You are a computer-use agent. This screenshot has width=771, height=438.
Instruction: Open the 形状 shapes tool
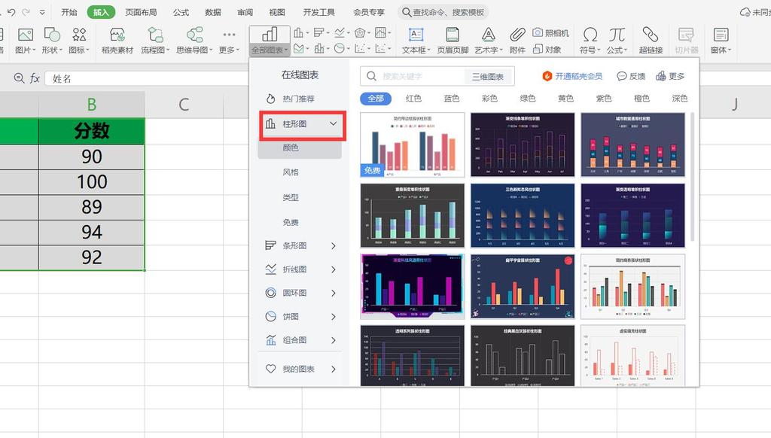click(x=52, y=41)
